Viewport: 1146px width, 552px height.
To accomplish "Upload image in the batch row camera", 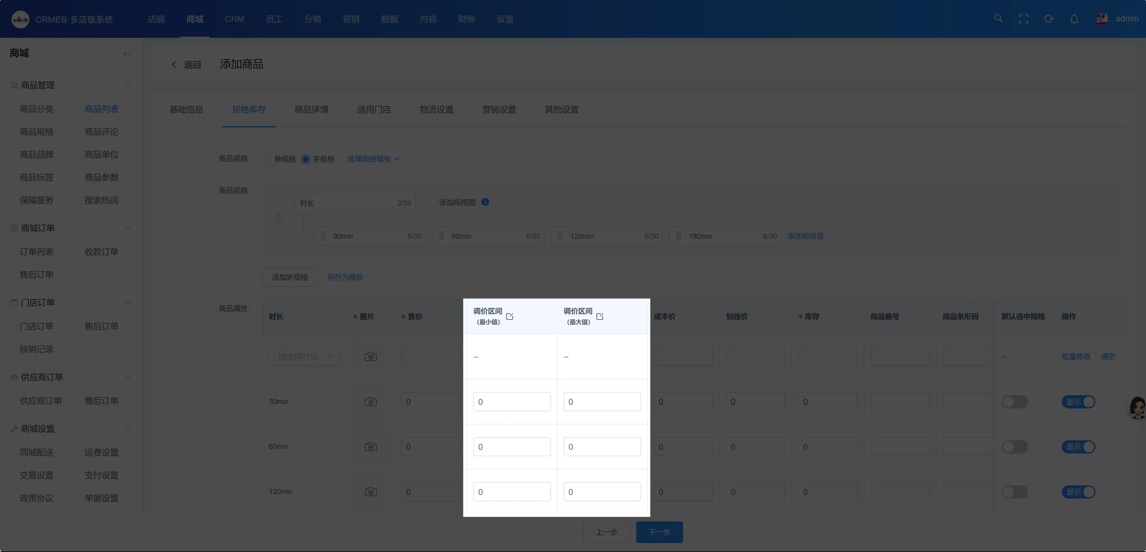I will click(x=371, y=356).
